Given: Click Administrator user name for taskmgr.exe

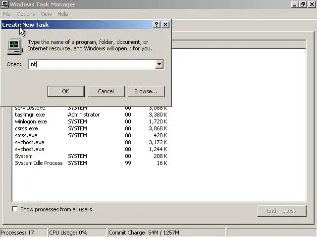Looking at the screenshot, I should 84,115.
